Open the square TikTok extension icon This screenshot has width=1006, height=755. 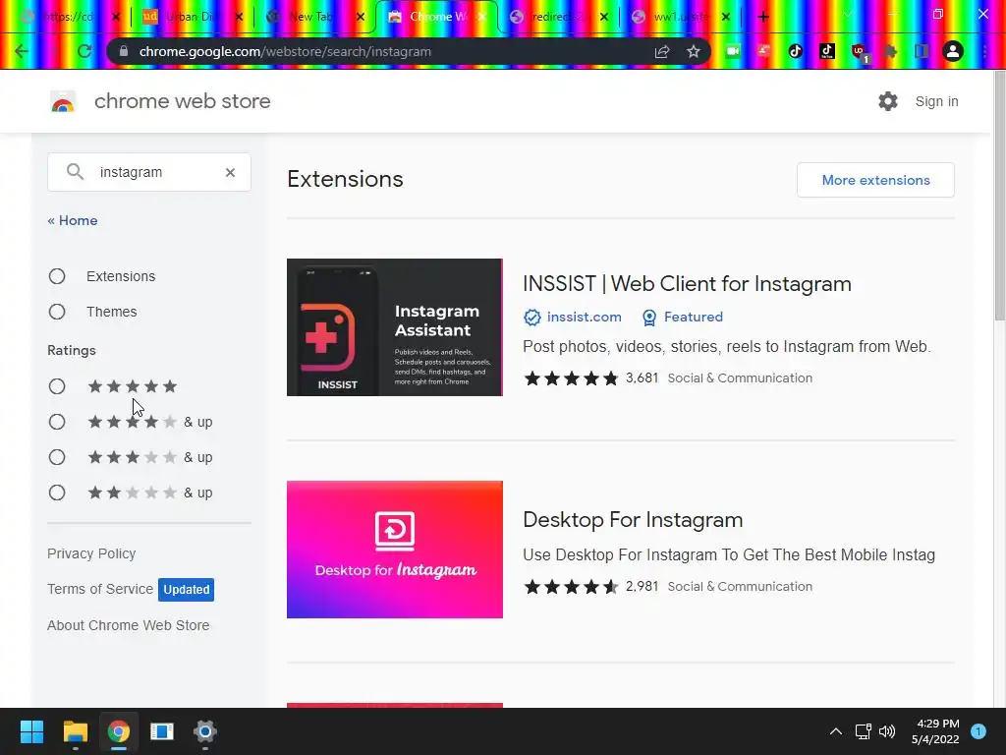coord(827,51)
